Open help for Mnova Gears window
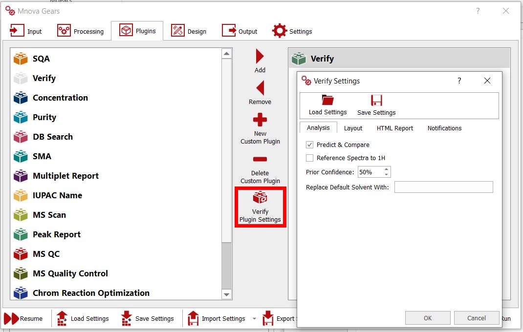The image size is (523, 332). coord(478,11)
